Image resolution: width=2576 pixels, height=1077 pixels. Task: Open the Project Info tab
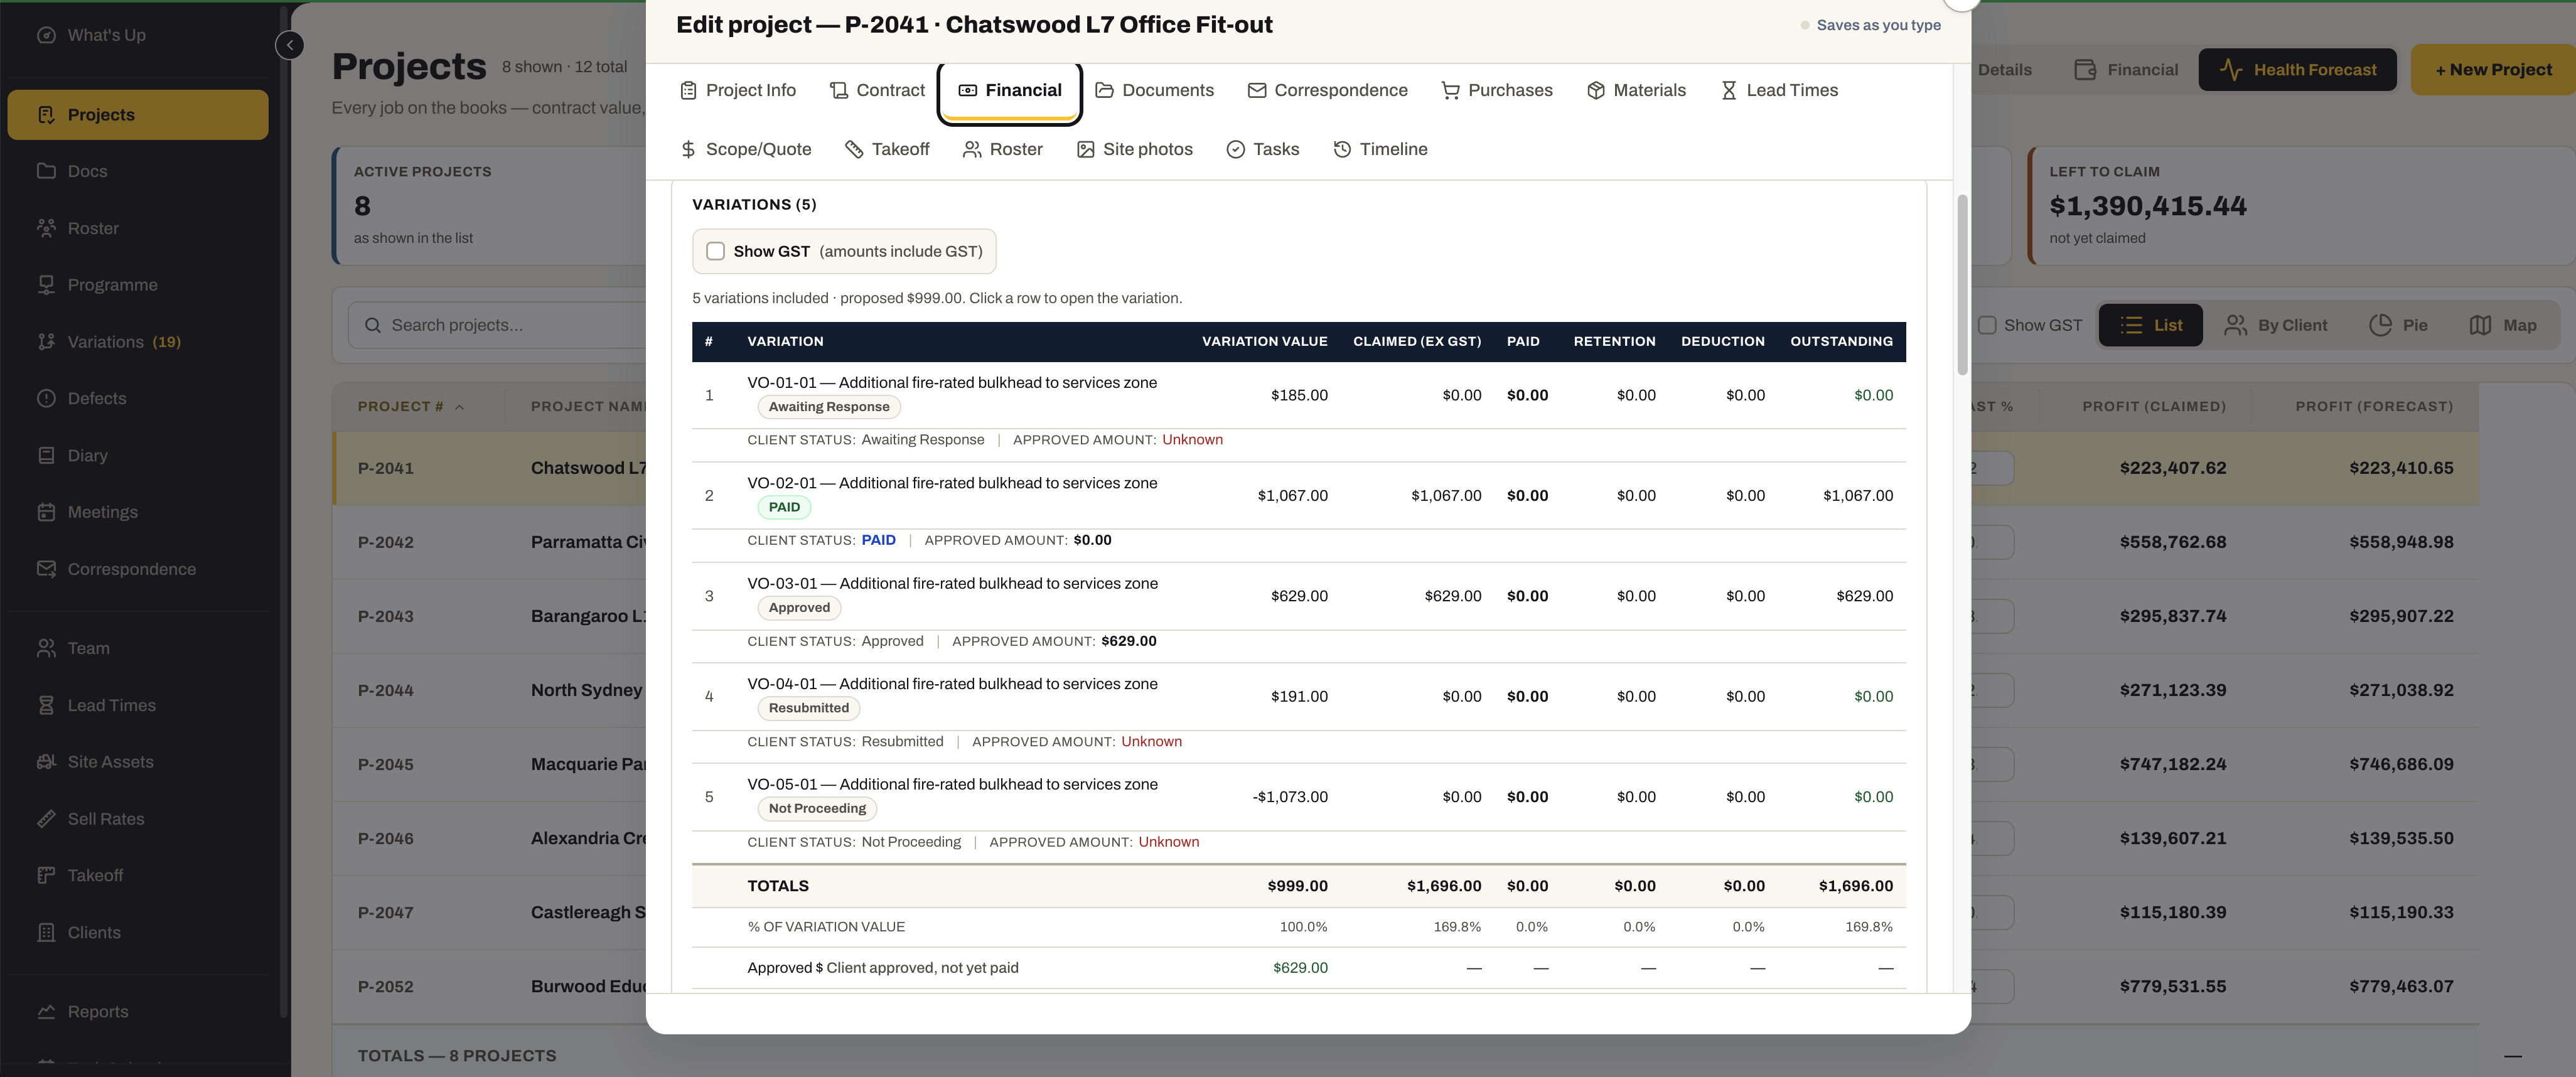click(738, 90)
